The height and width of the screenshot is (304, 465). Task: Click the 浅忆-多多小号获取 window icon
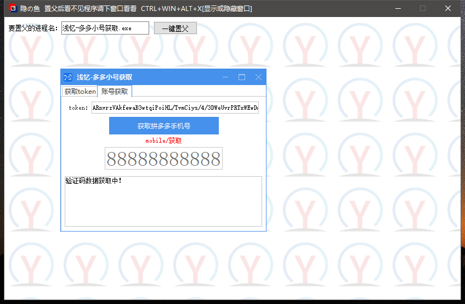tap(68, 77)
